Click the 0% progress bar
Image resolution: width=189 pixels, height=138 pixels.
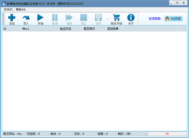tap(167, 134)
